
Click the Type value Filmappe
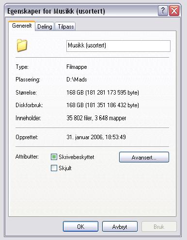click(77, 67)
